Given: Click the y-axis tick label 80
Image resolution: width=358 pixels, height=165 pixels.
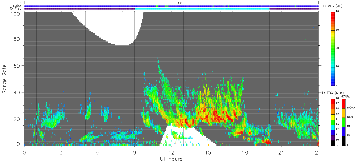Looking at the screenshot, I should pyautogui.click(x=17, y=39).
